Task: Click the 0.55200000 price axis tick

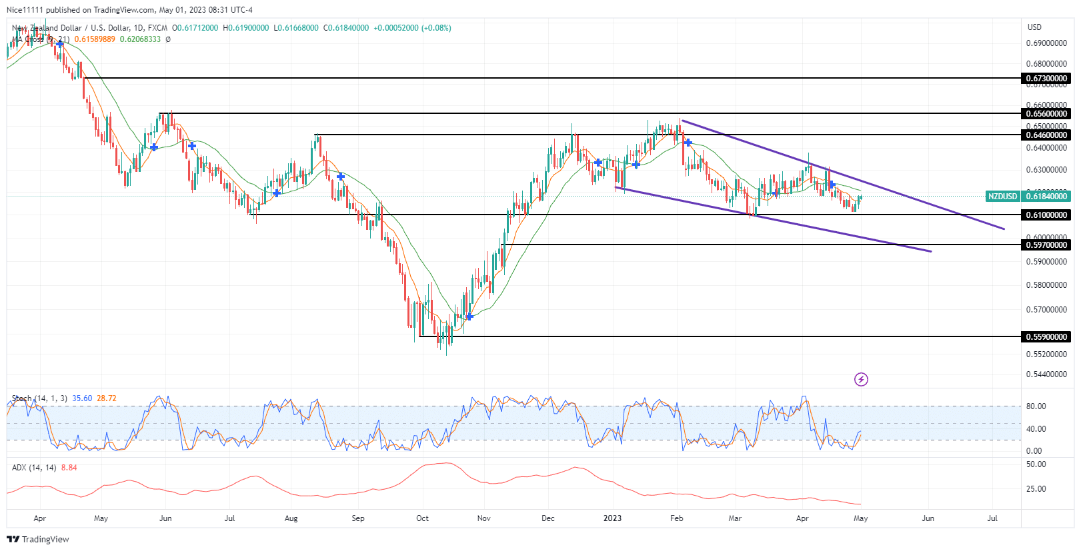Action: pyautogui.click(x=1046, y=354)
